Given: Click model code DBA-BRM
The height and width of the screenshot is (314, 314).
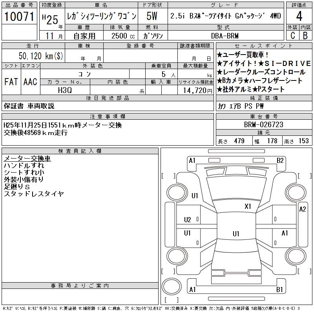Looking at the screenshot, I should point(225,36).
